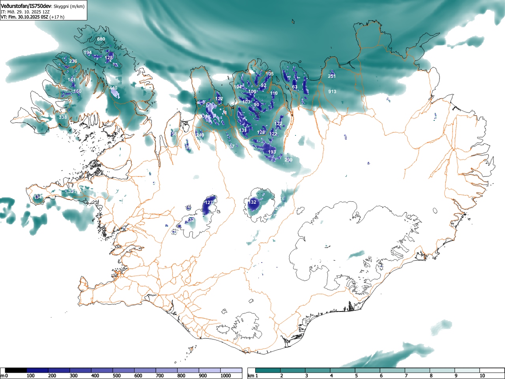Click the map value 321
This screenshot has width=505, height=379.
[72, 191]
